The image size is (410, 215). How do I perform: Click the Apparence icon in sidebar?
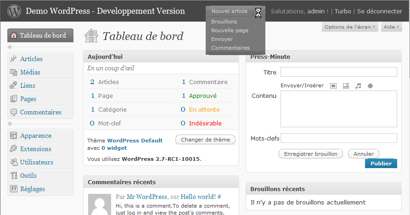tap(13, 136)
